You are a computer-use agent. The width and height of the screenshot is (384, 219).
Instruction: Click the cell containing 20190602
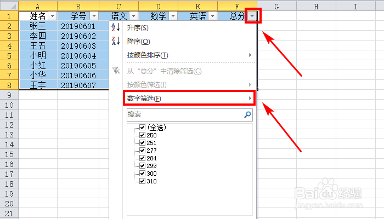(x=78, y=36)
